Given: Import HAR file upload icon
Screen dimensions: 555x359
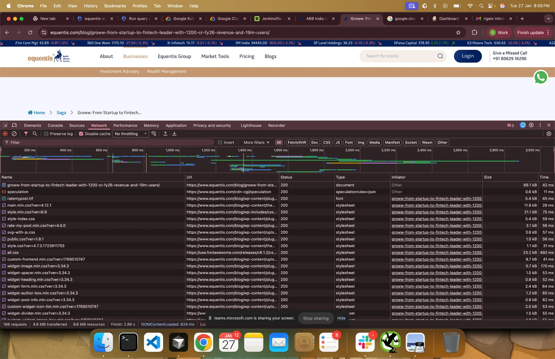Looking at the screenshot, I should coord(165,134).
